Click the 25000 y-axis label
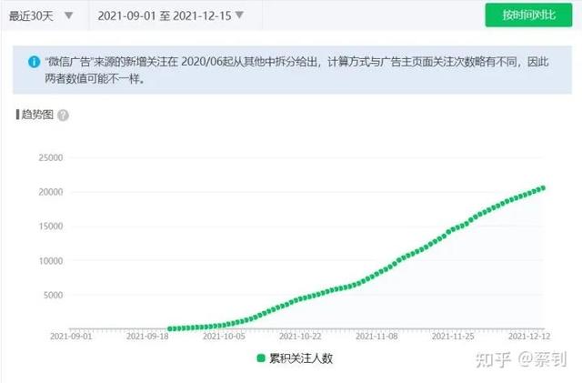 (48, 157)
